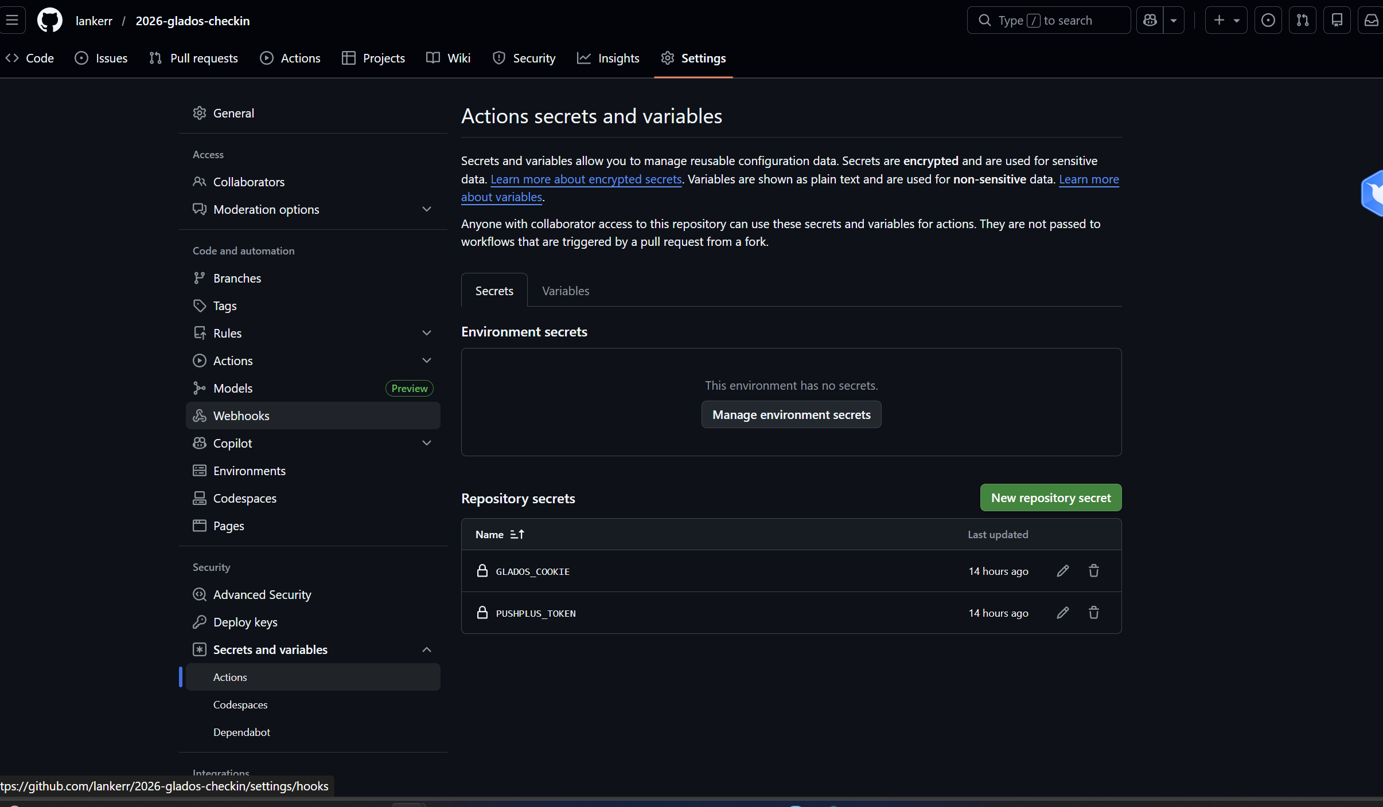Click the gear icon next to General

pyautogui.click(x=200, y=113)
